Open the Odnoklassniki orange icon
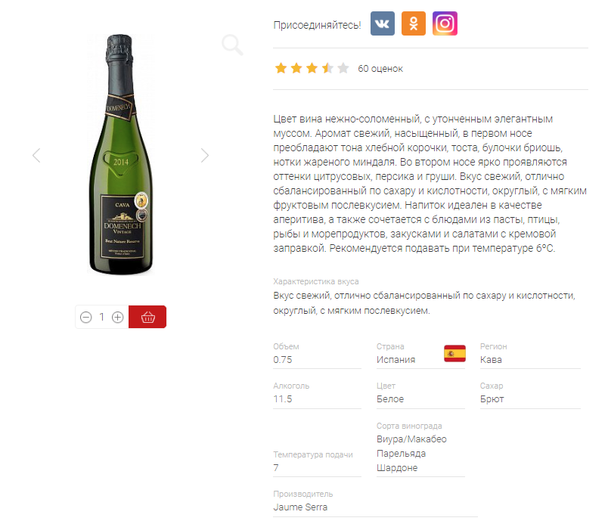Image resolution: width=608 pixels, height=524 pixels. 414,23
